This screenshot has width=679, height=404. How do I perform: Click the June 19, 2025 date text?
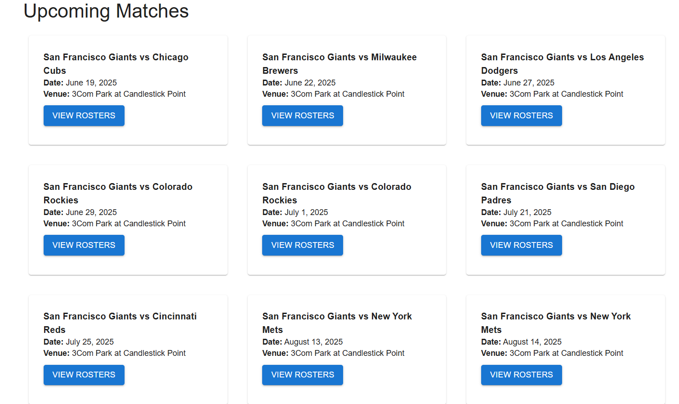point(91,83)
